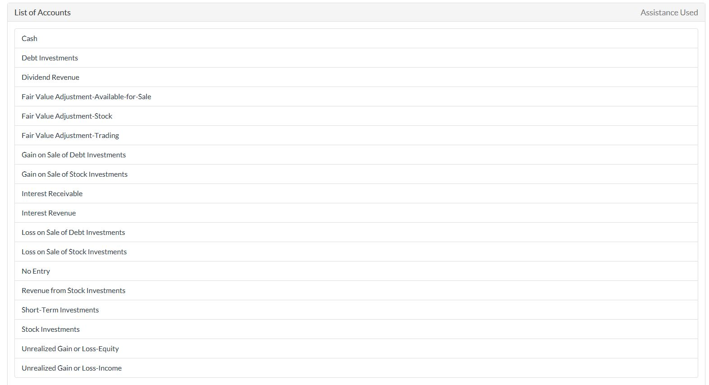The image size is (709, 385).
Task: Pick the No Entry option
Action: pyautogui.click(x=36, y=271)
